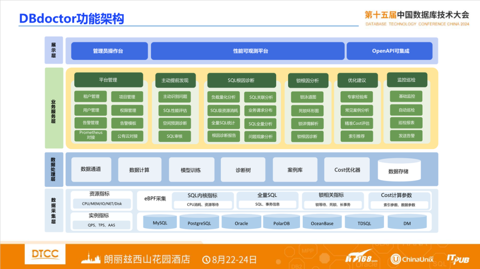Click the SQL全量分析 box
480x269 pixels.
[x=260, y=124]
